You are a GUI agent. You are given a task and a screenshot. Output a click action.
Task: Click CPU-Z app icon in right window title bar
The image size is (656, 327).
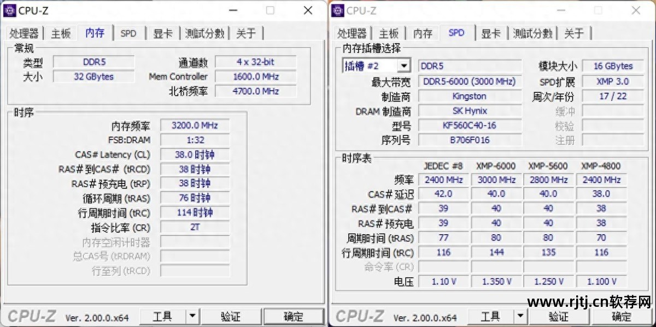(338, 10)
